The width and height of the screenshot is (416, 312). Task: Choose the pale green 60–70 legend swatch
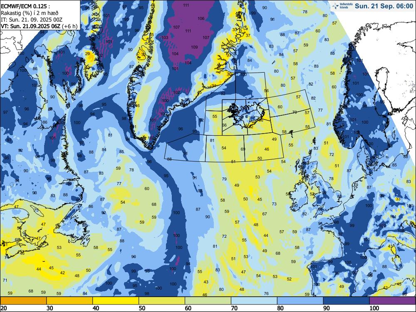(208, 301)
